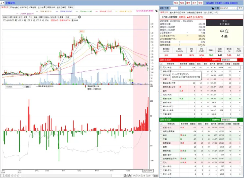Click the pink circle icon beside the red-block note
The width and height of the screenshot is (244, 178).
tap(137, 11)
